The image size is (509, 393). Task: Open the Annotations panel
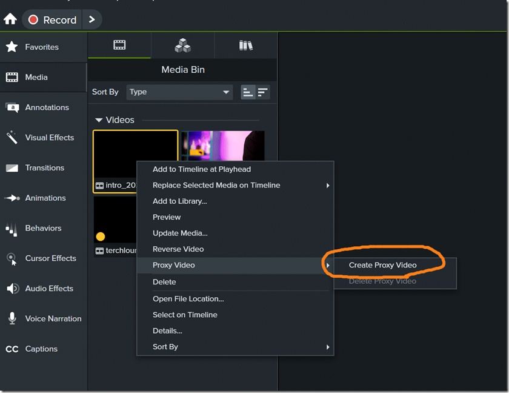coord(44,107)
